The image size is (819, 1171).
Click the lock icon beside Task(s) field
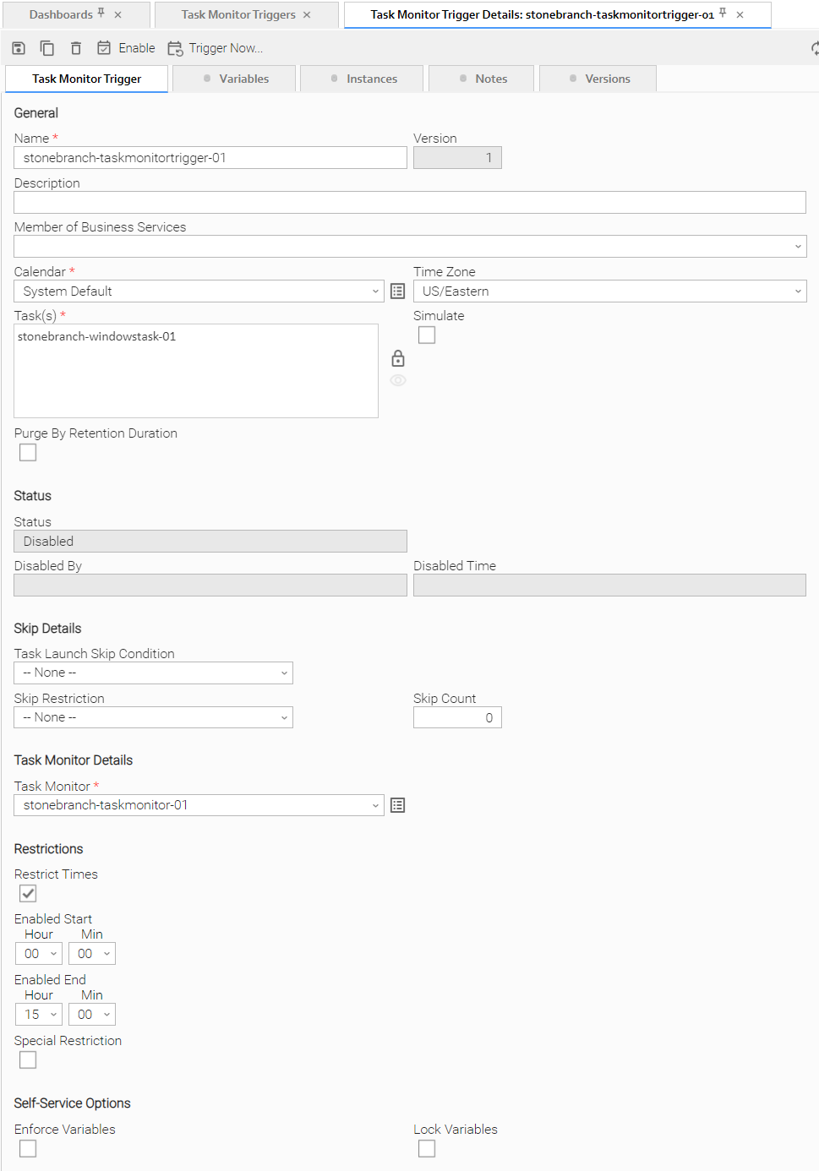tap(397, 358)
